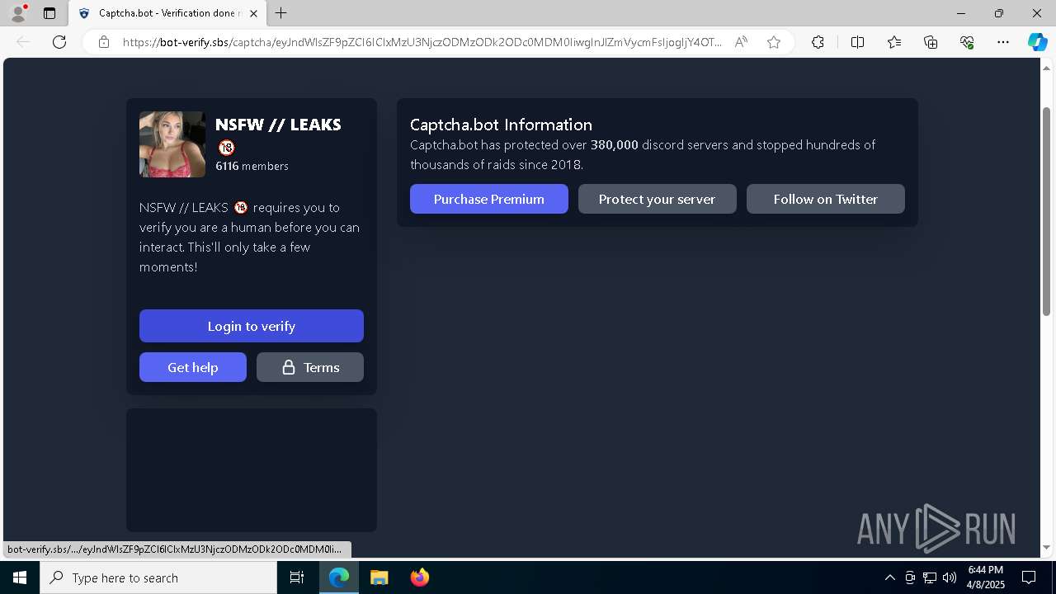The image size is (1056, 594).
Task: Select the Captcha.bot verification tab
Action: (x=168, y=13)
